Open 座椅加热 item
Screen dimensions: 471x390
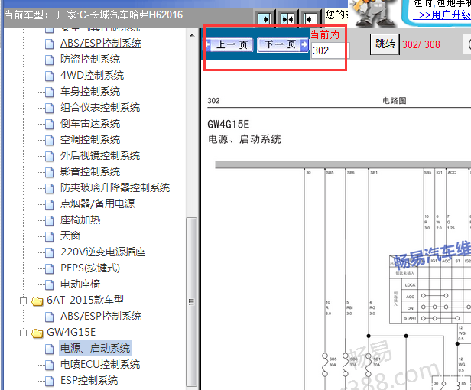(80, 220)
